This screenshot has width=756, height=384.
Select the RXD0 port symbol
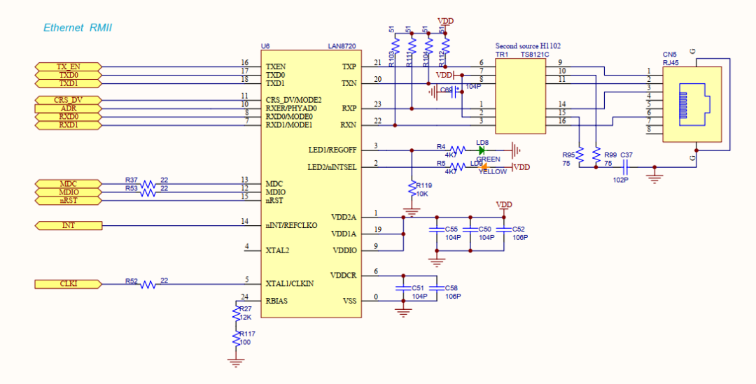[x=69, y=117]
